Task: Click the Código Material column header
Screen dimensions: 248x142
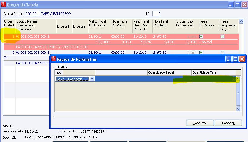Action: coord(27,21)
